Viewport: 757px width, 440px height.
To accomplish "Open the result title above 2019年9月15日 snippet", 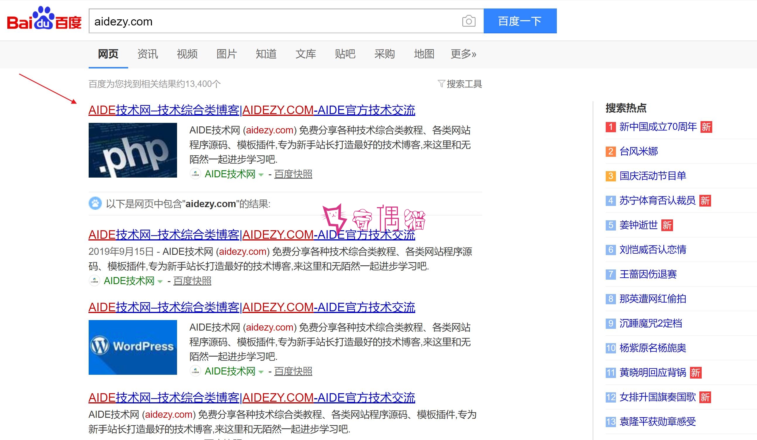I will (x=252, y=235).
